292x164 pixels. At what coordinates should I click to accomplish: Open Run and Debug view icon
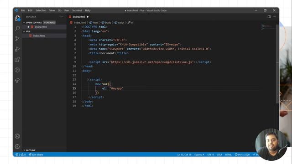(x=17, y=49)
